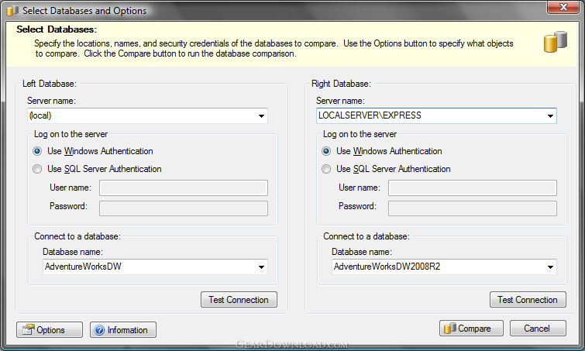Cancel the database selection dialog
This screenshot has height=351, width=585.
tap(538, 329)
